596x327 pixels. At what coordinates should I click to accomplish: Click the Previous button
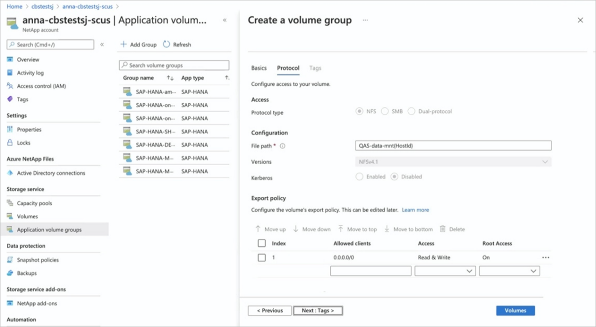click(x=270, y=311)
